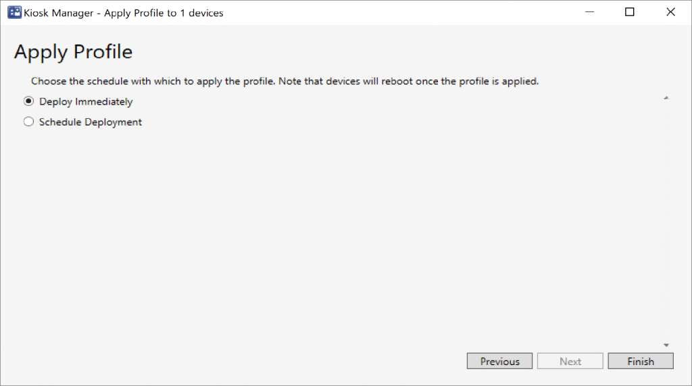The width and height of the screenshot is (692, 386).
Task: Minimize the Kiosk Manager window
Action: (x=589, y=12)
